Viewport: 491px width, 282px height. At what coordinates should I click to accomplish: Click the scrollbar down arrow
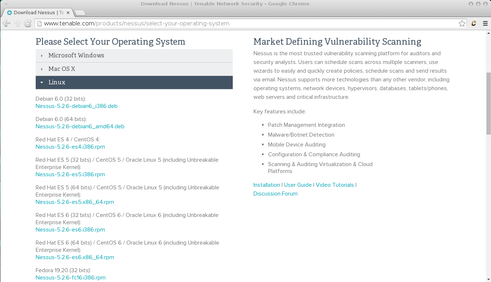(488, 279)
